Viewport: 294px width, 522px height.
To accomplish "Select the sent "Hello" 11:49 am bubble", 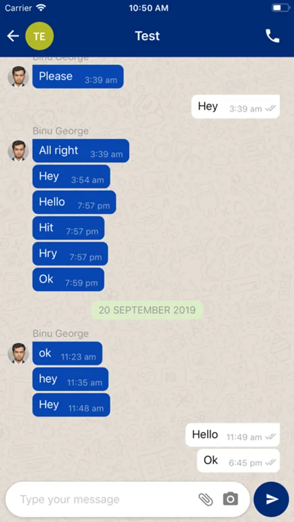I will pos(233,435).
